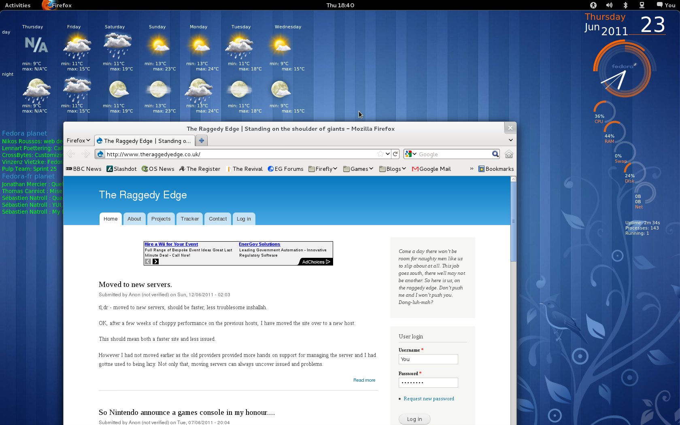The width and height of the screenshot is (680, 425).
Task: Select the About tab on the site
Action: 134,219
